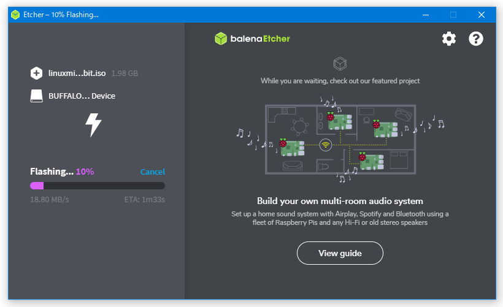Click the lightning bolt flash icon
This screenshot has width=503, height=307.
coord(93,125)
